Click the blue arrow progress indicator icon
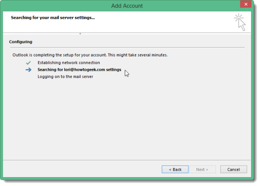The image size is (260, 186). click(x=28, y=70)
